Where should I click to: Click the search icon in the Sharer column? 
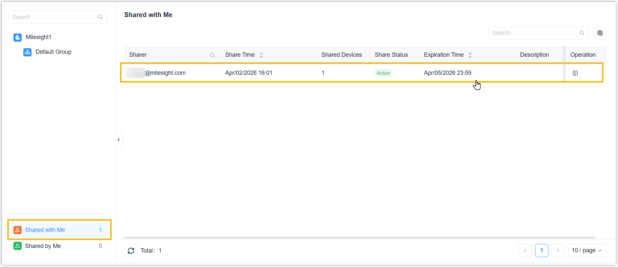[212, 55]
